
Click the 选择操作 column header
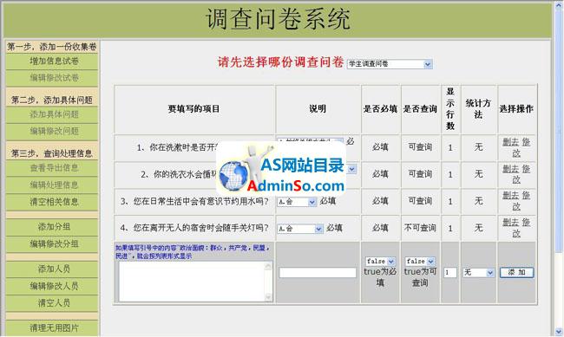[x=516, y=109]
